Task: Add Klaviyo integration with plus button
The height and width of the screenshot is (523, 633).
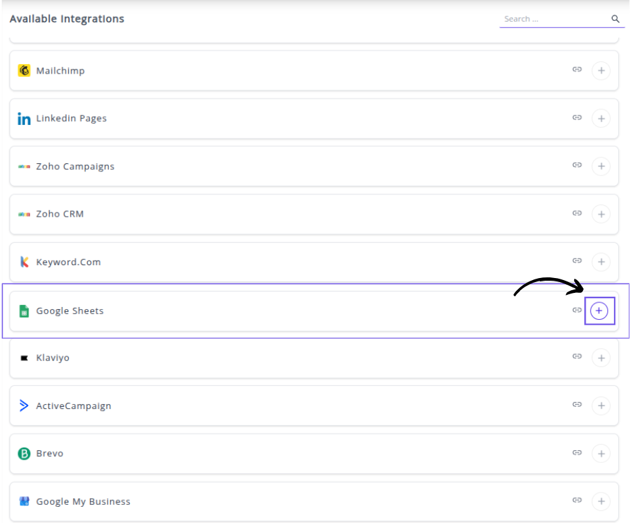Action: pos(601,358)
